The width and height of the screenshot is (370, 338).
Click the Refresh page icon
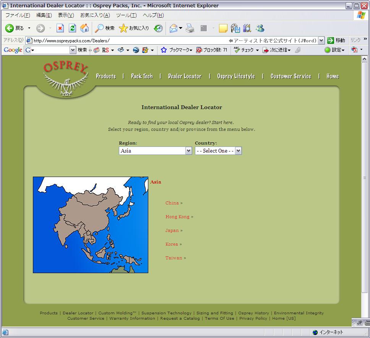[73, 28]
